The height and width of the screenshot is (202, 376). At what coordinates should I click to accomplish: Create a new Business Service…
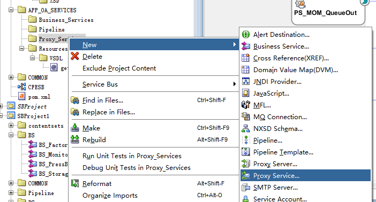pos(305,46)
